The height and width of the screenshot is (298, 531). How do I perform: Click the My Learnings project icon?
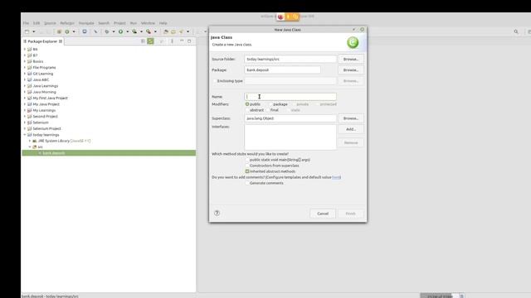(30, 110)
